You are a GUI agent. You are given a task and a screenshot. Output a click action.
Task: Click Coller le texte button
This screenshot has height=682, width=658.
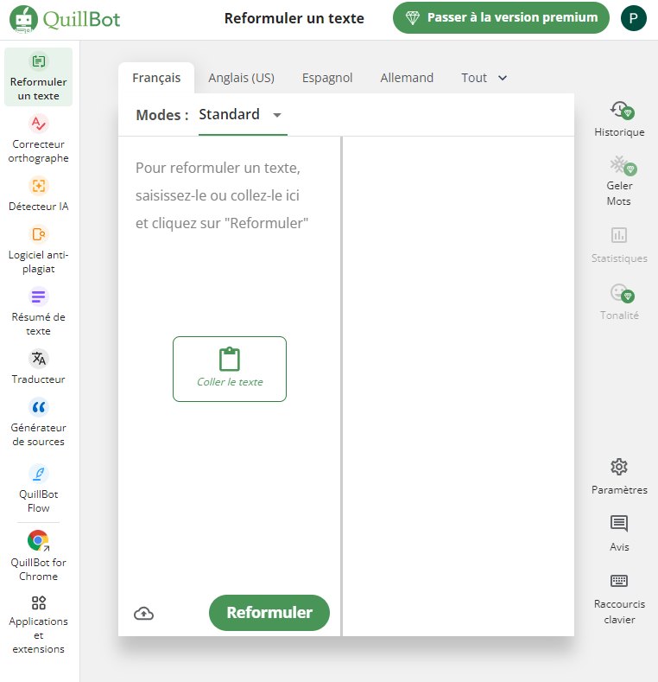(x=230, y=369)
